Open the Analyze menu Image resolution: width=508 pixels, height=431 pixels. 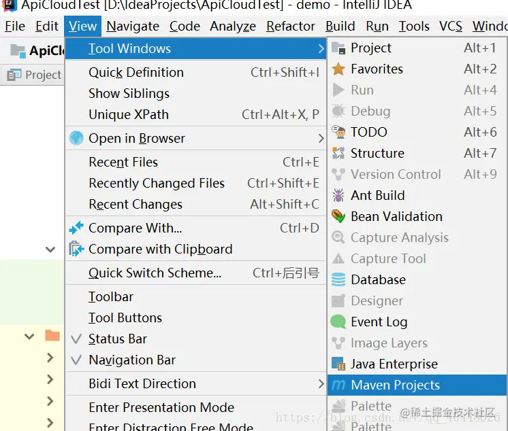[x=233, y=27]
